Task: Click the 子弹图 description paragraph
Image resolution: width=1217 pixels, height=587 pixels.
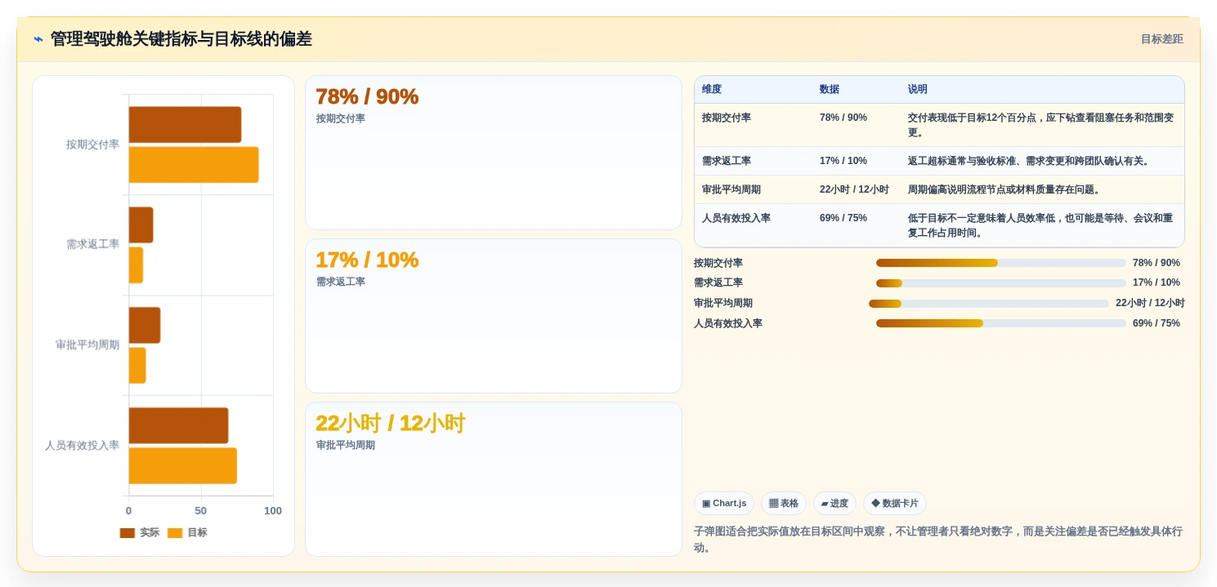Action: (938, 540)
